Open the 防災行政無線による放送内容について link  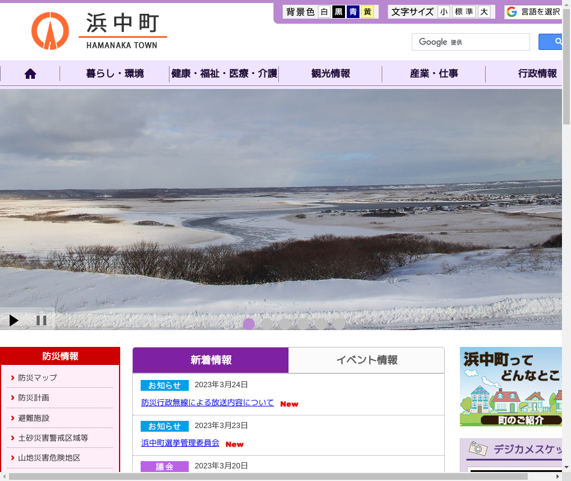pyautogui.click(x=207, y=403)
